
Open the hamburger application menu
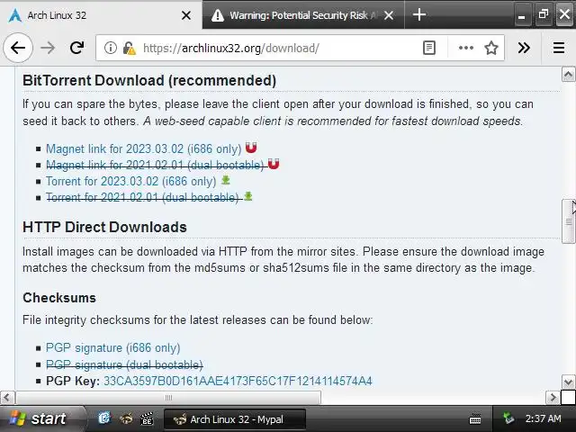pyautogui.click(x=559, y=48)
